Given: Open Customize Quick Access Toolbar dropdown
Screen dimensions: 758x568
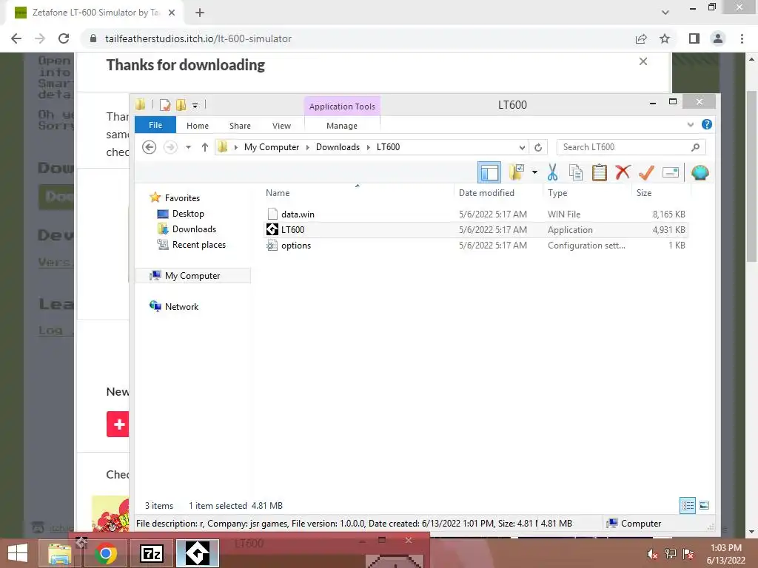Looking at the screenshot, I should [x=195, y=105].
